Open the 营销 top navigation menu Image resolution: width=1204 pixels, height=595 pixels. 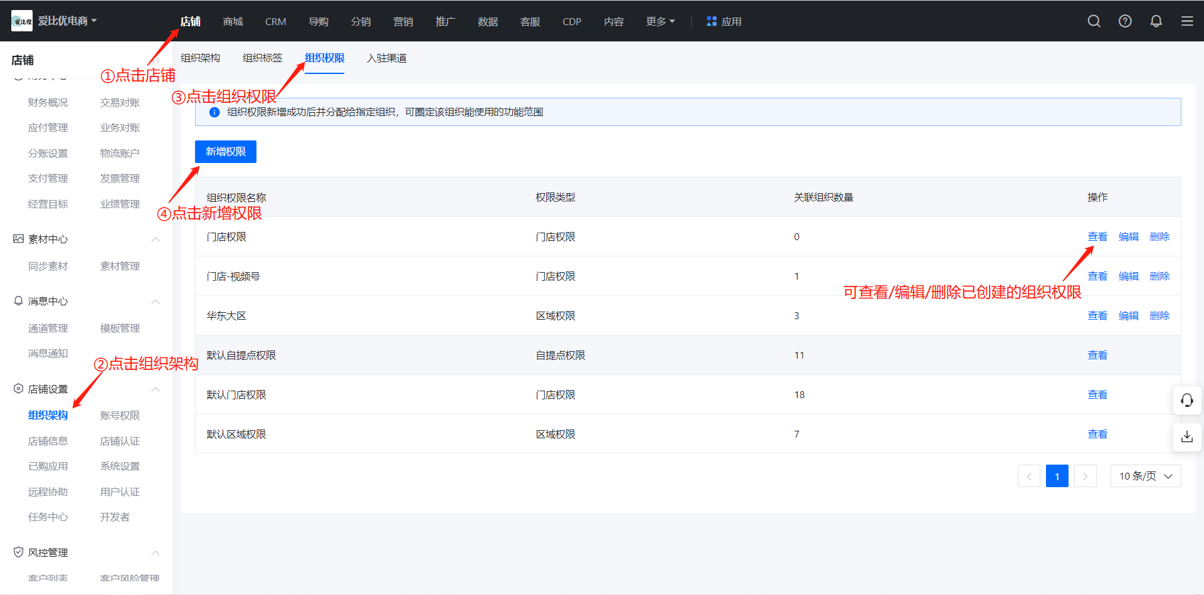pos(403,21)
